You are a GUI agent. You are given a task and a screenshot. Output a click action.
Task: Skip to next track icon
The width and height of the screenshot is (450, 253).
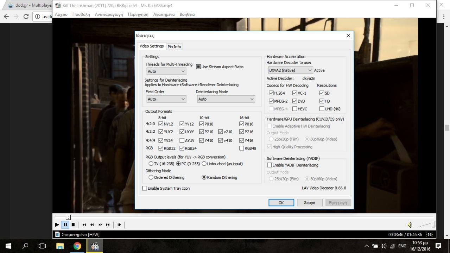point(108,225)
